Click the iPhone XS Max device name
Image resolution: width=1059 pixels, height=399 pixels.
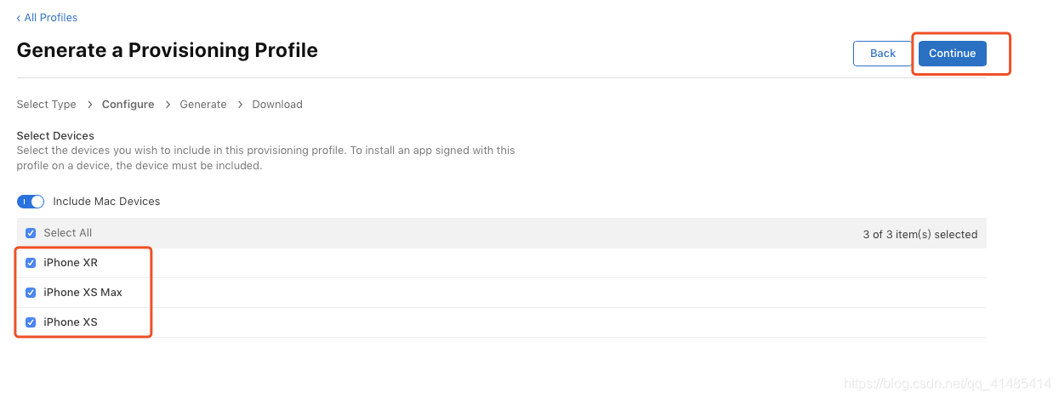tap(83, 293)
